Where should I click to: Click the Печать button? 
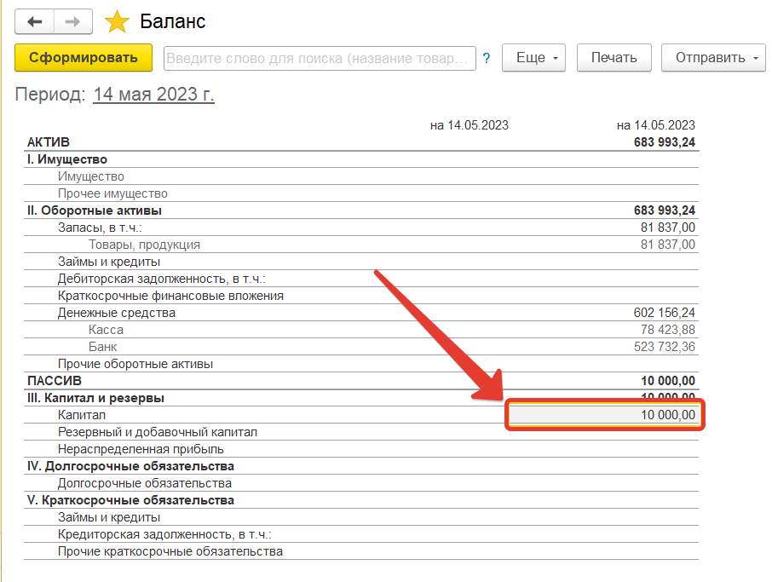tap(614, 58)
